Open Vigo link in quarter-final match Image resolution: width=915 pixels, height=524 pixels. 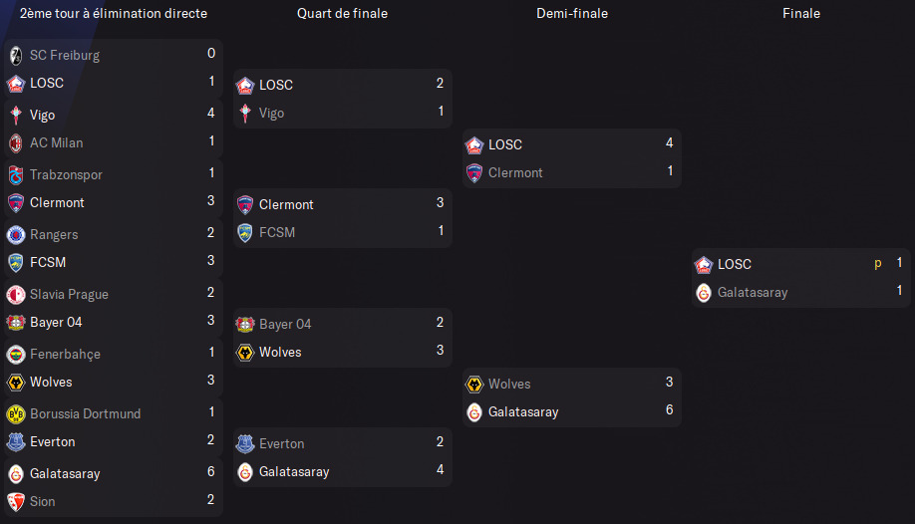coord(271,114)
